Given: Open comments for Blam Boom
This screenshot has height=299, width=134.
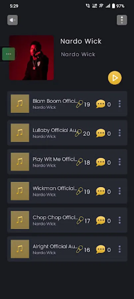Looking at the screenshot, I should pyautogui.click(x=101, y=104).
